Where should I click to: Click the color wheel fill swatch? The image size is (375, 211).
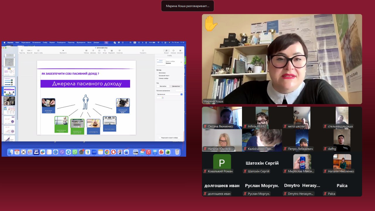[162, 98]
